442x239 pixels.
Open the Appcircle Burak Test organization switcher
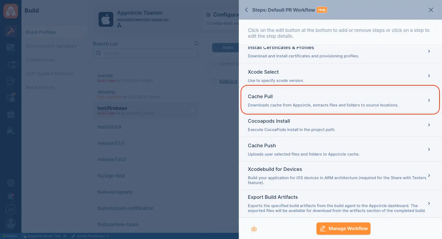(x=44, y=236)
